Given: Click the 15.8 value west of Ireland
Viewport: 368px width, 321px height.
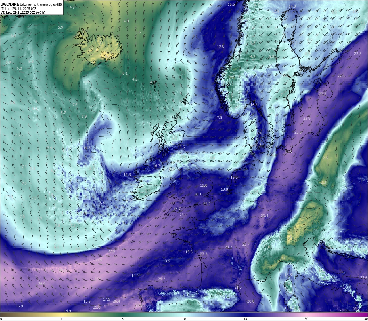Looking at the screenshot, I should tap(127, 175).
